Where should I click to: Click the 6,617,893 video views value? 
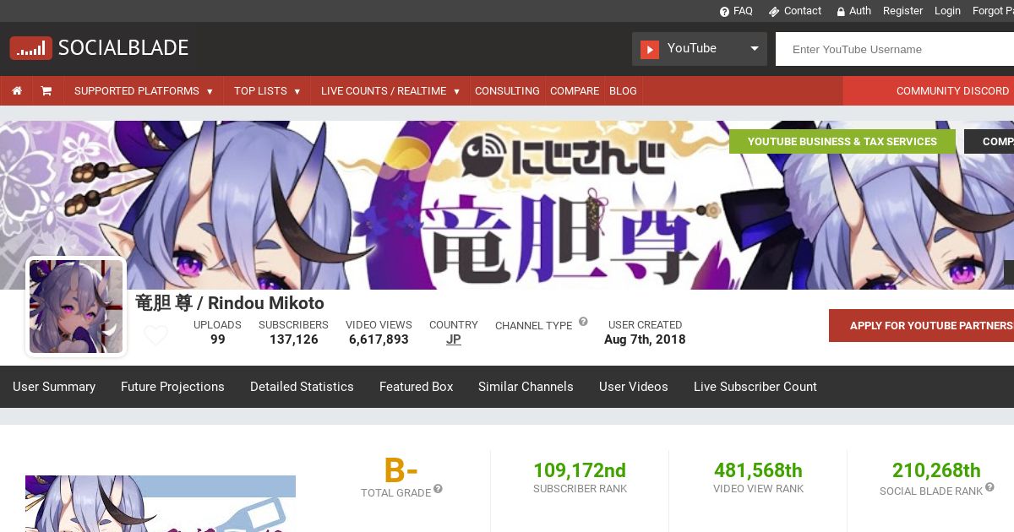click(379, 339)
